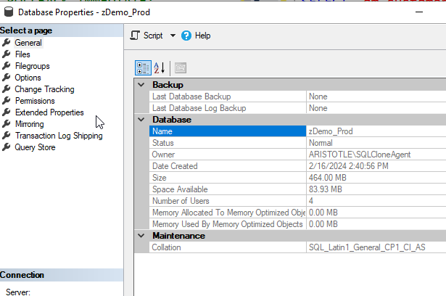Open the Options page
Image resolution: width=446 pixels, height=296 pixels.
pos(28,78)
